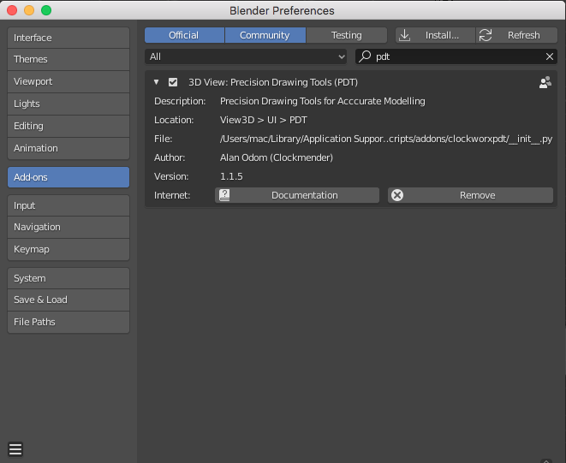Toggle the Community add-ons filter
Screen dimensions: 566x463
(265, 35)
